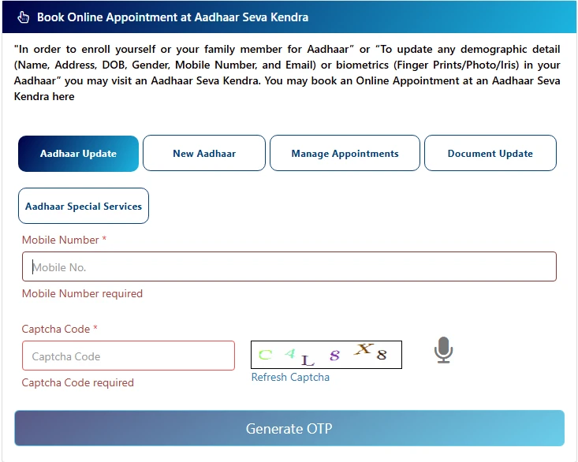Click the Book Online Appointment header title
Viewport: 578px width, 462px height.
pos(173,17)
